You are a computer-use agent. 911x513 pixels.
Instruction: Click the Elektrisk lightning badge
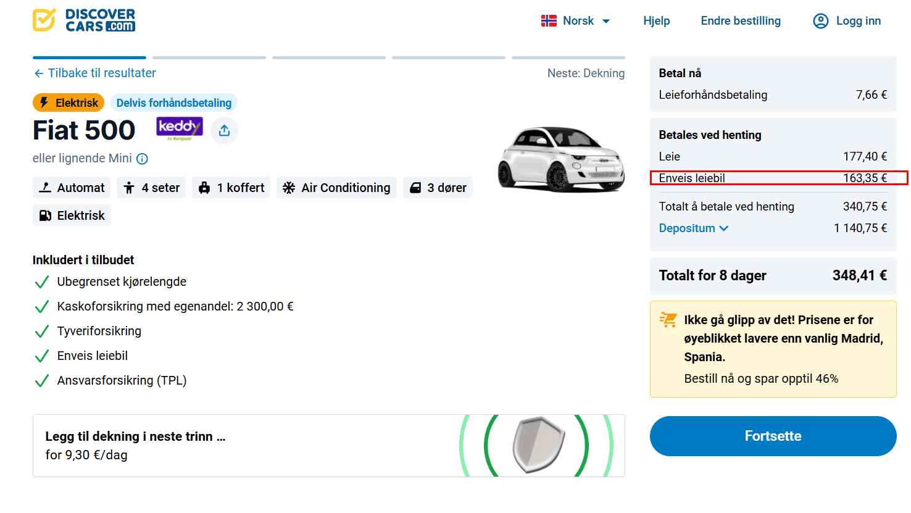click(x=69, y=102)
